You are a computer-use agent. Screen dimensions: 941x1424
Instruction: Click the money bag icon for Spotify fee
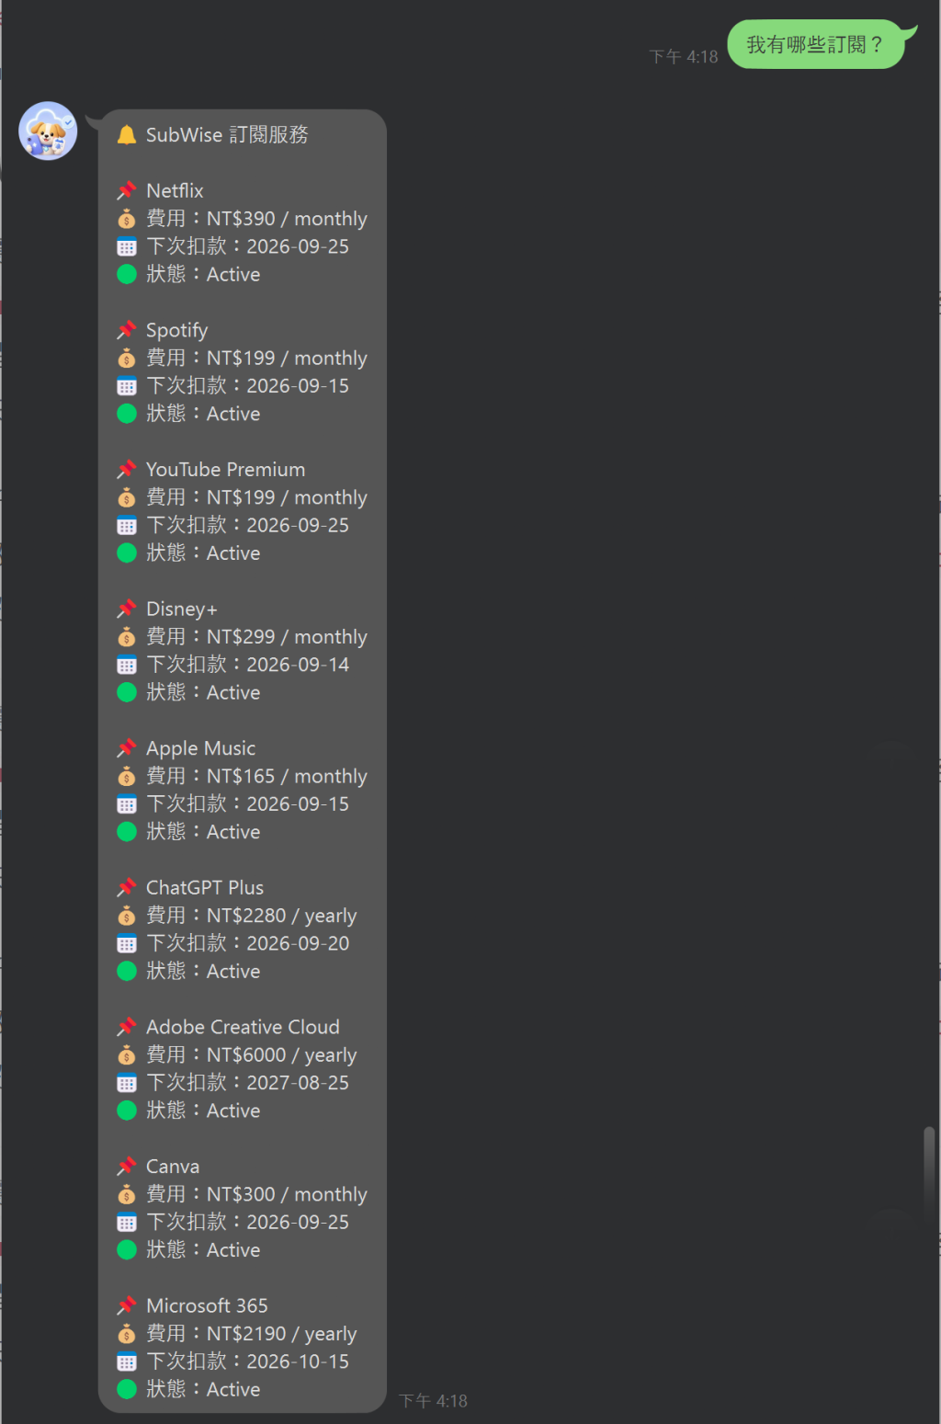[127, 359]
